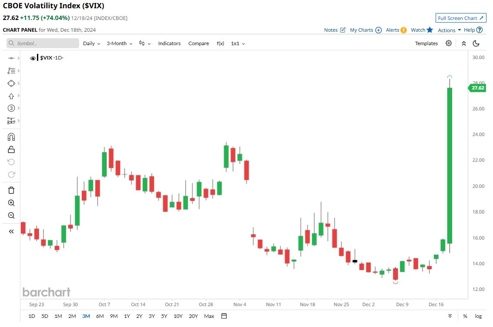Switch to dark mode
Image resolution: width=493 pixels, height=327 pixels.
point(476,43)
